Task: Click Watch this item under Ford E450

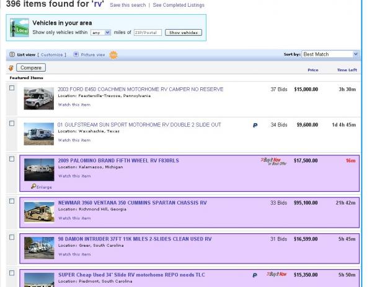Action: coord(74,105)
